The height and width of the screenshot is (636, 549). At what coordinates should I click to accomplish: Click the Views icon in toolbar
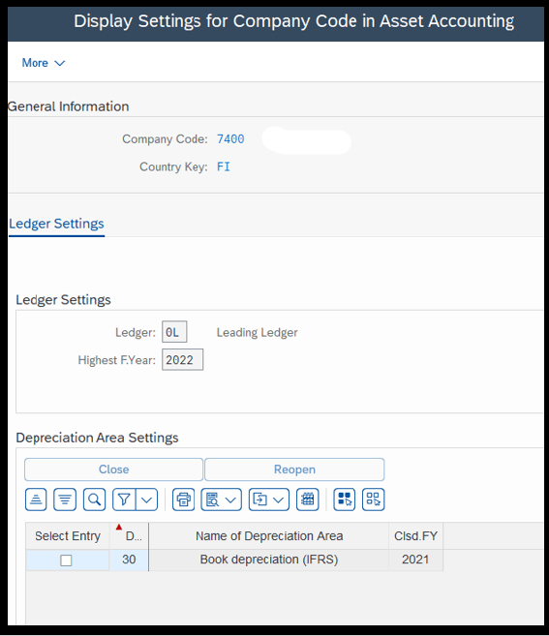click(212, 500)
